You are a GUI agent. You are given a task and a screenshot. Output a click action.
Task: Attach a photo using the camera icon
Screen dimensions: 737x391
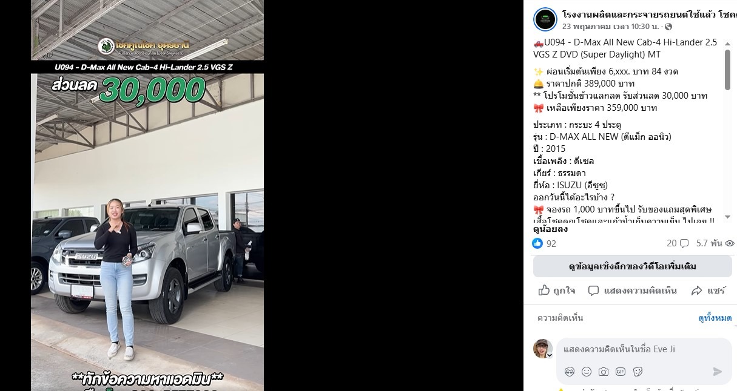(603, 372)
